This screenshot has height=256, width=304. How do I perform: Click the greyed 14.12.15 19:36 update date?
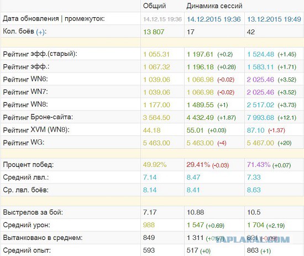pos(163,19)
